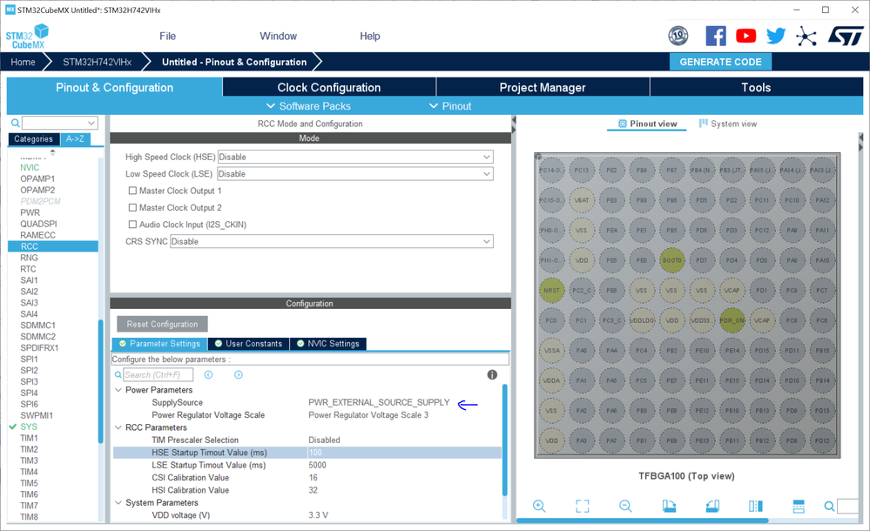Screen dimensions: 870x531
Task: Click the parameter Search (Ctrl+F) field
Action: [x=158, y=374]
